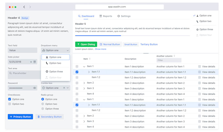Click the progress bar under Header 5

click(x=132, y=35)
